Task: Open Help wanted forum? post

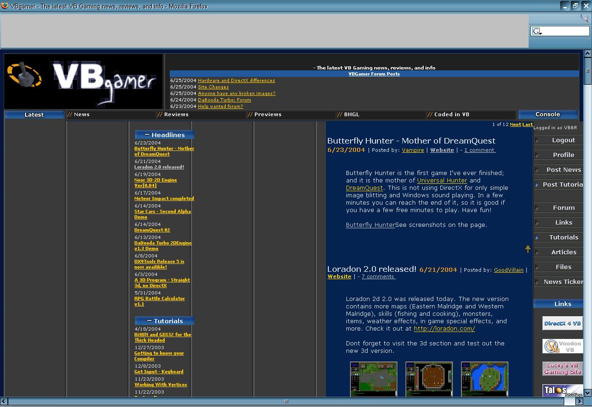Action: coord(220,106)
